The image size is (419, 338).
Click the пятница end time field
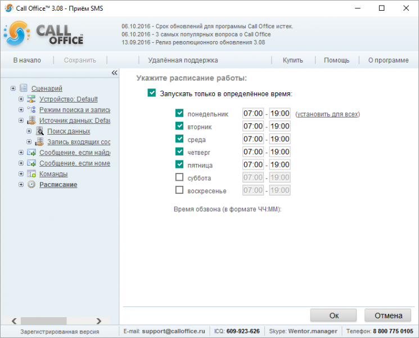click(x=280, y=165)
